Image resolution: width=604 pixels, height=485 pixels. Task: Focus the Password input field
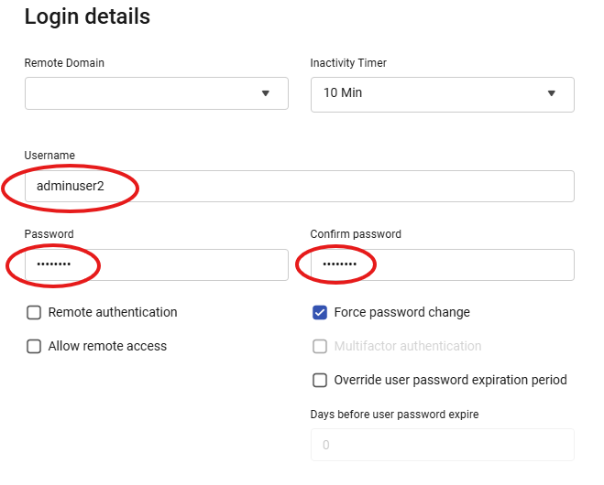click(x=156, y=264)
